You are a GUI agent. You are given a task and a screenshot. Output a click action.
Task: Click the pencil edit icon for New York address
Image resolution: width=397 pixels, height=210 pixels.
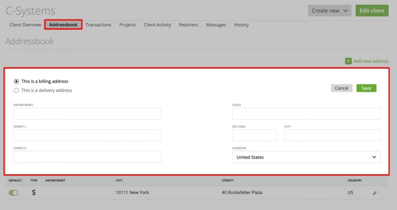375,193
